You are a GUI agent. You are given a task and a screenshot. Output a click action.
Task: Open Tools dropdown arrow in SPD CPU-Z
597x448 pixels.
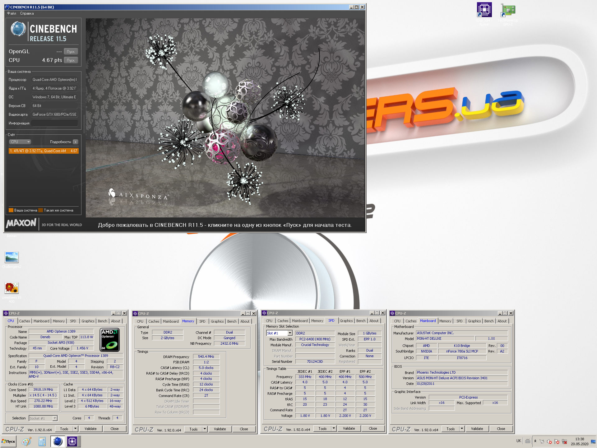334,428
